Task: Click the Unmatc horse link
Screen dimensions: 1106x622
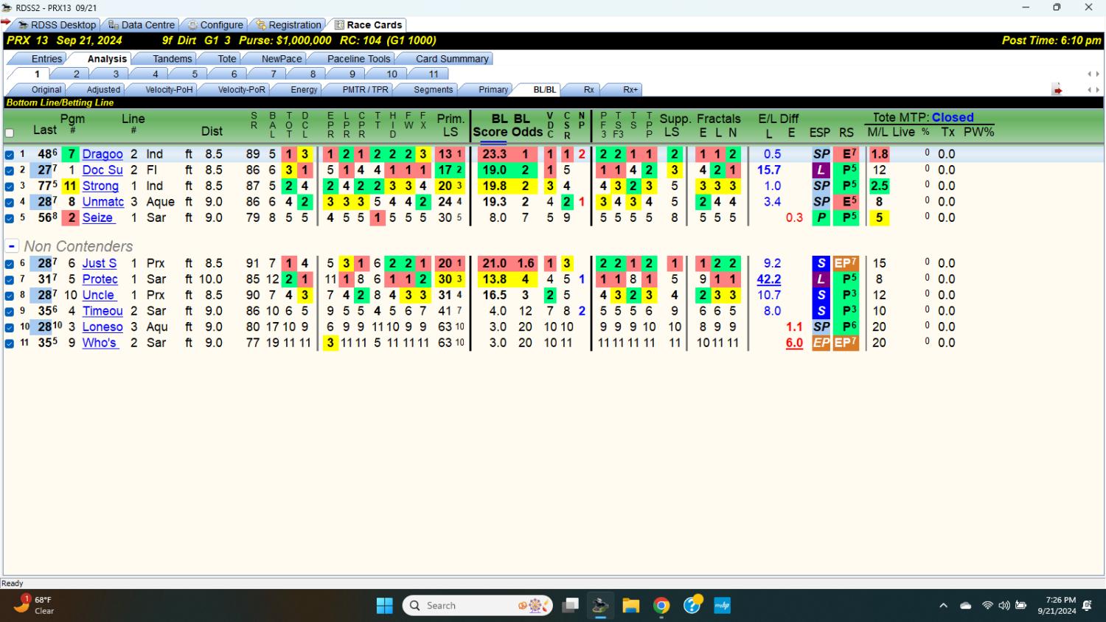Action: pyautogui.click(x=103, y=202)
